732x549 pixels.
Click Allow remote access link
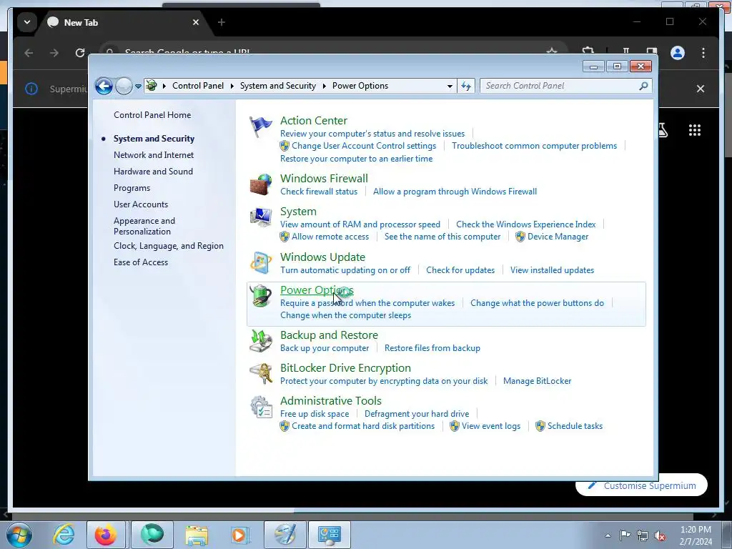point(330,237)
